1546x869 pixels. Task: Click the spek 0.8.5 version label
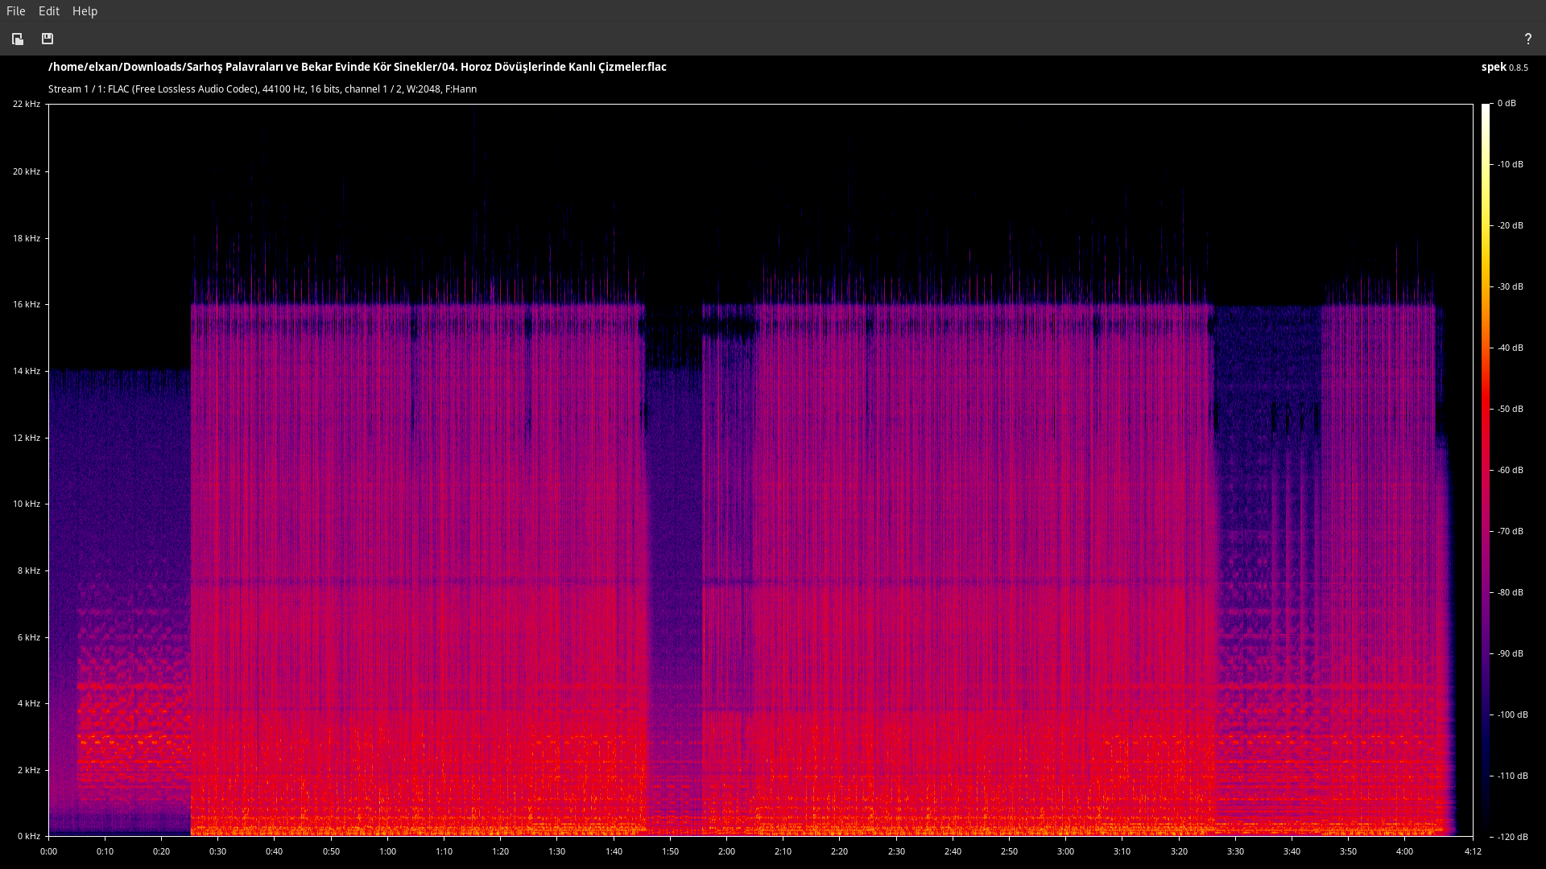pos(1504,67)
